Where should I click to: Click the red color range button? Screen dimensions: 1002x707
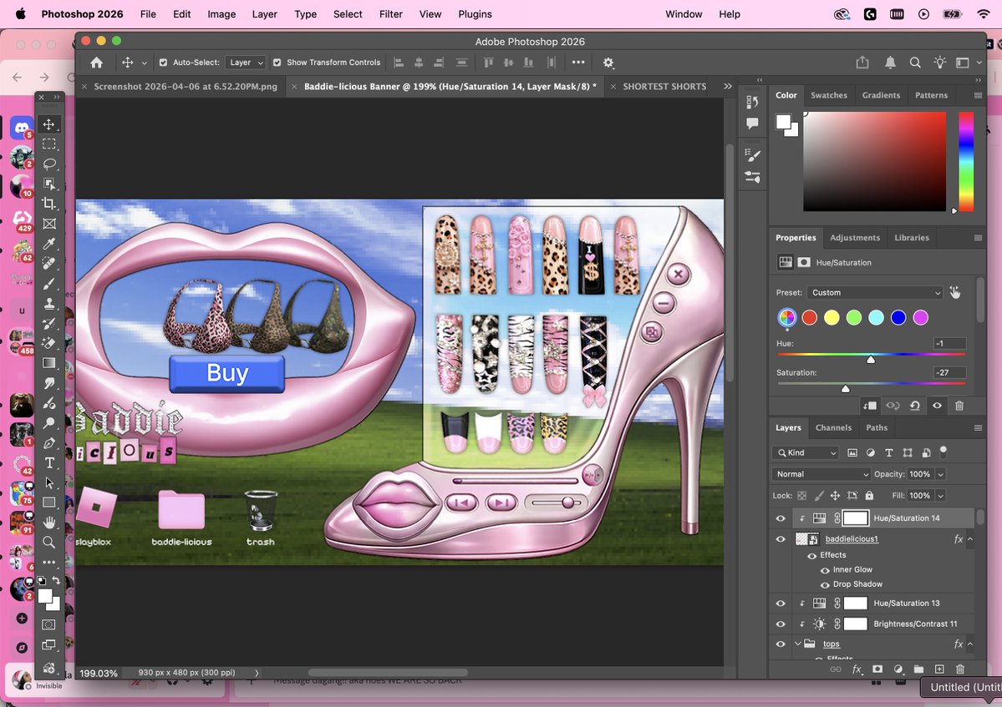coord(809,317)
